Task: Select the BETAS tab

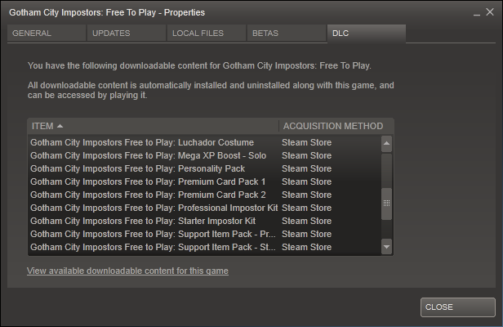Action: pyautogui.click(x=287, y=33)
